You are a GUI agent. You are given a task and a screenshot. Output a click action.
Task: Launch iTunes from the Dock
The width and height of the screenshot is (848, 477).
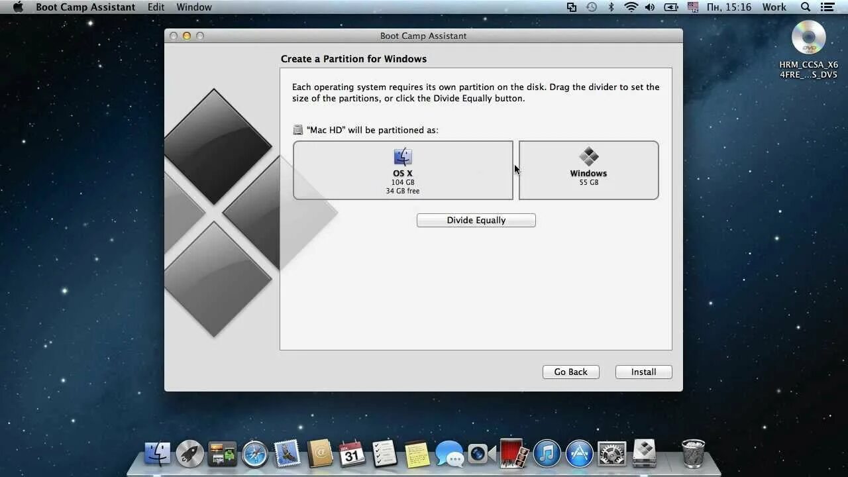pos(547,454)
